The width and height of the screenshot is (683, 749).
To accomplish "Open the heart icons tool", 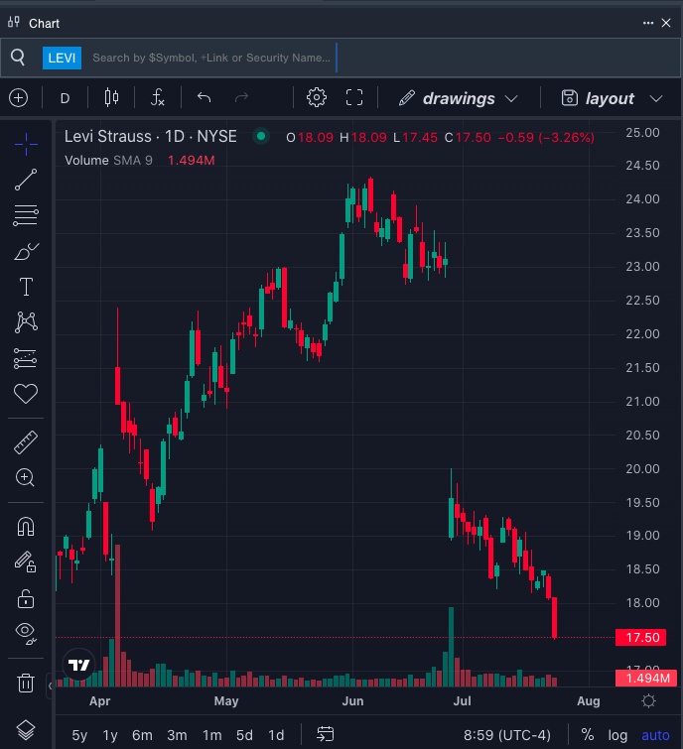I will [26, 394].
